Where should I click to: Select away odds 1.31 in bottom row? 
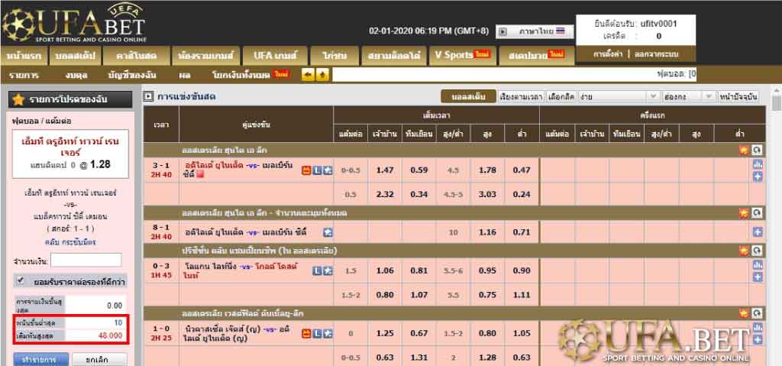(x=419, y=358)
